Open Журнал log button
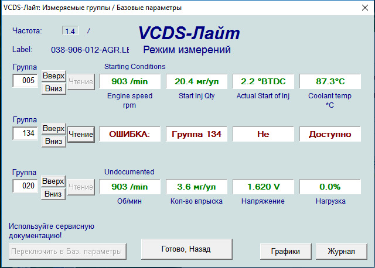375x268 pixels. [342, 252]
